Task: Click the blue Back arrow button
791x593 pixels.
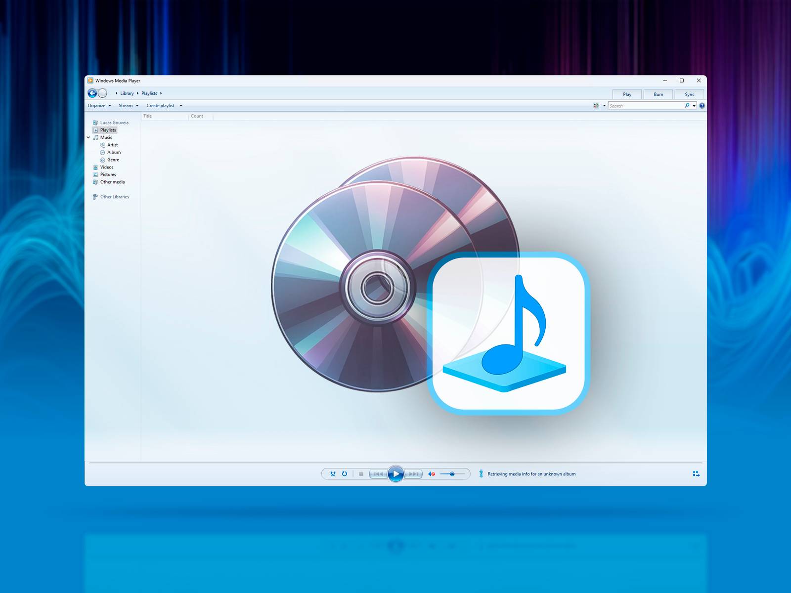Action: coord(92,93)
